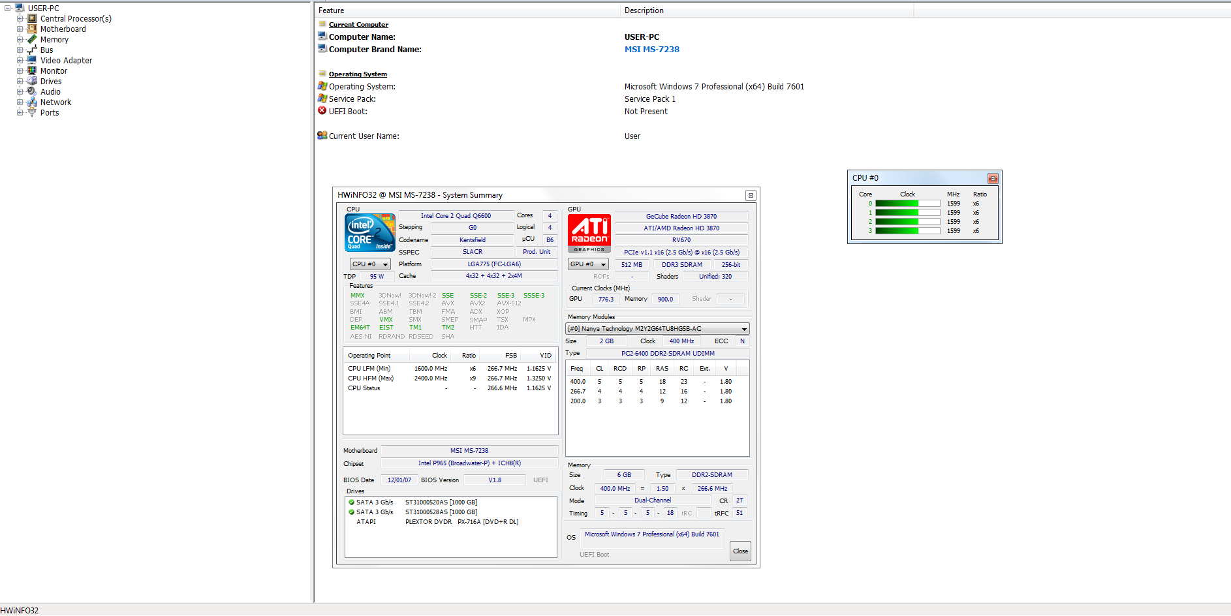The width and height of the screenshot is (1231, 616).
Task: Select the Monitor tree item label
Action: click(x=54, y=70)
